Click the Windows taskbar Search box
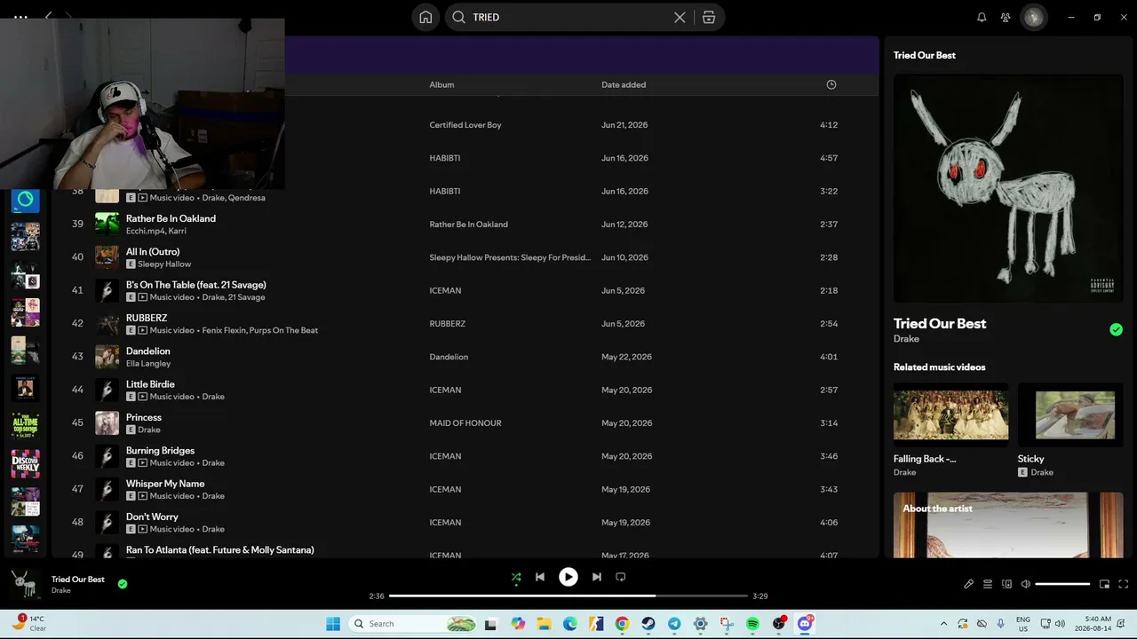The height and width of the screenshot is (639, 1137). (413, 624)
